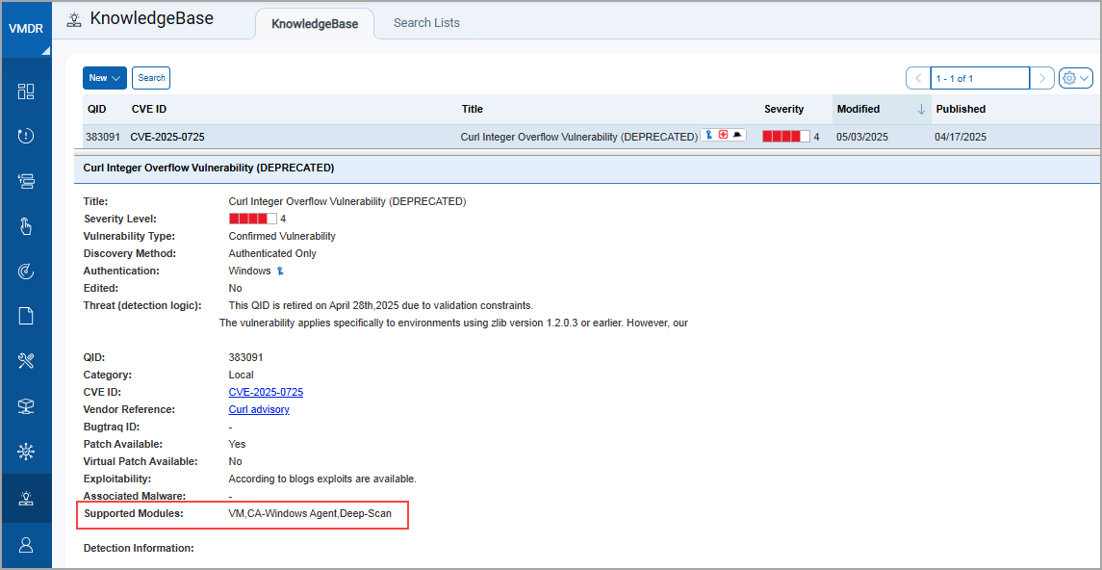Viewport: 1102px width, 570px height.
Task: Expand the New dropdown button
Action: click(x=105, y=78)
